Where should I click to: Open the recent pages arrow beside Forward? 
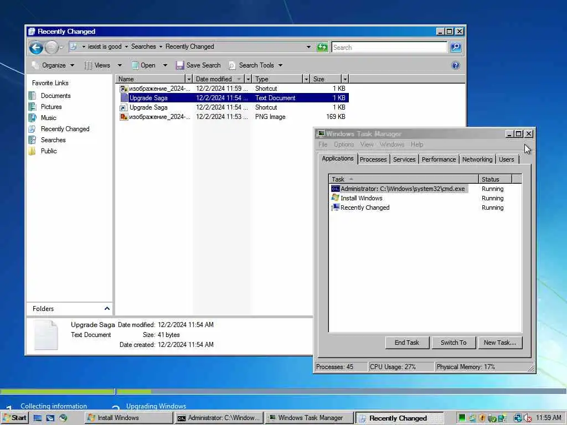click(61, 48)
